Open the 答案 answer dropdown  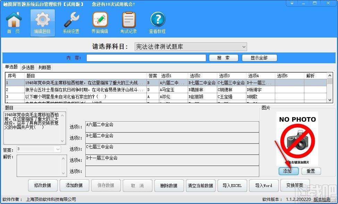(58, 149)
